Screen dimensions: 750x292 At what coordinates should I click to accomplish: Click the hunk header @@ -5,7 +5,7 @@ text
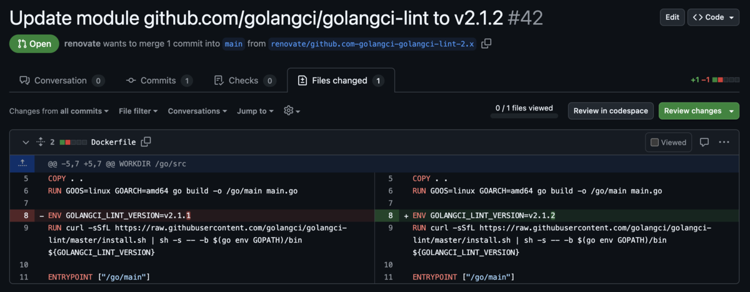[117, 164]
